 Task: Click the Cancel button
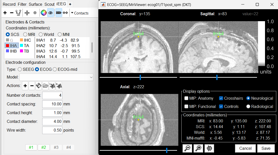(245, 148)
